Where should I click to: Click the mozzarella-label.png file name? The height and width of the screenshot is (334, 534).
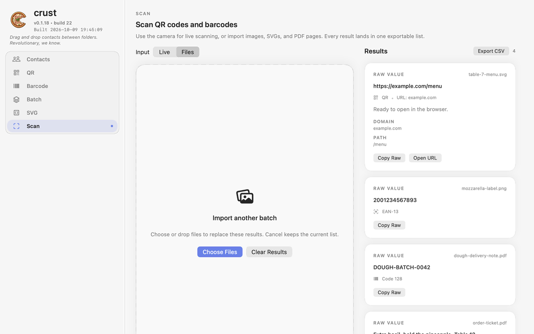pos(484,188)
